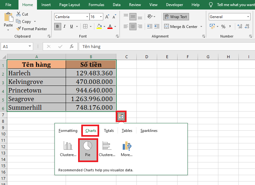Open the font size dropdown

101,17
